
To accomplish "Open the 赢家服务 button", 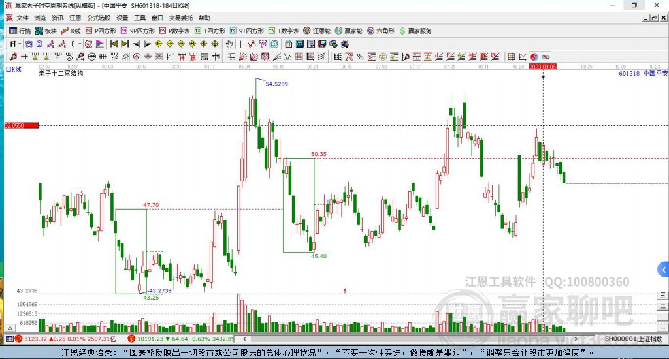I will point(416,31).
